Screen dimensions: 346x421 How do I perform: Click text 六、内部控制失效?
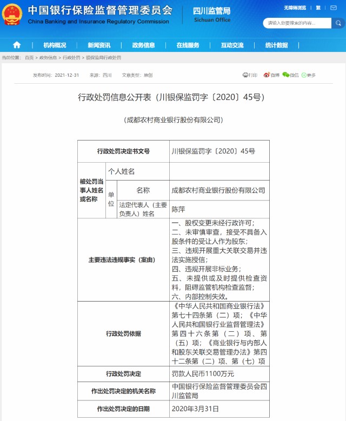tap(199, 296)
